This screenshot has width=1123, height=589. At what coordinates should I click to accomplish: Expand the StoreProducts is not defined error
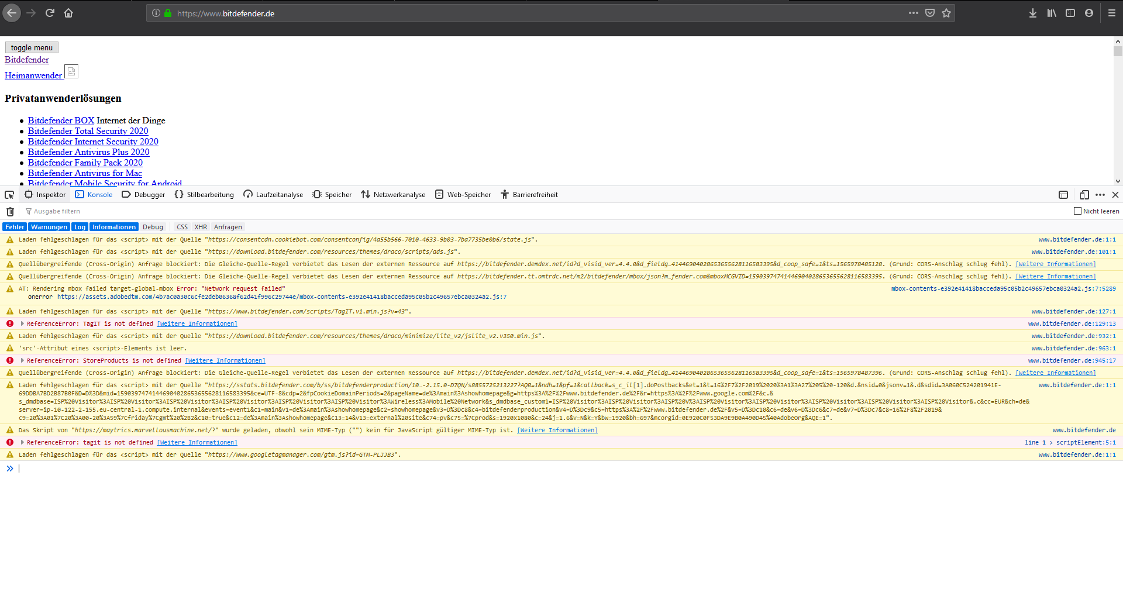click(22, 360)
